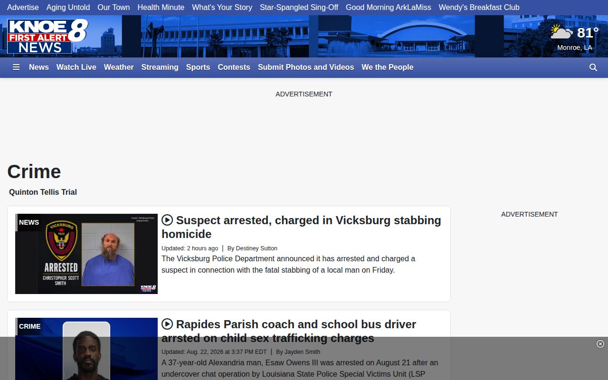608x380 pixels.
Task: Click the KNOE 8 News logo
Action: coord(47,36)
